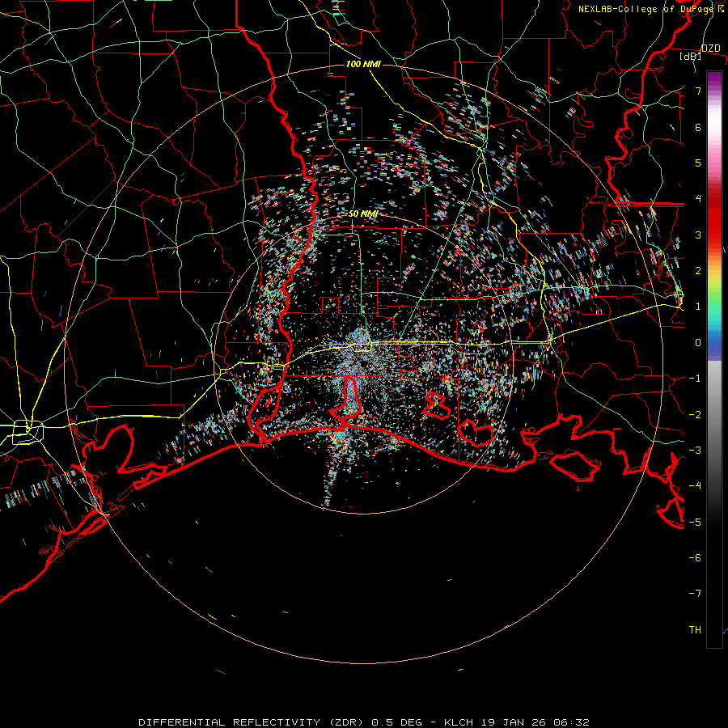Click the "-2" value on the color scale

(695, 415)
